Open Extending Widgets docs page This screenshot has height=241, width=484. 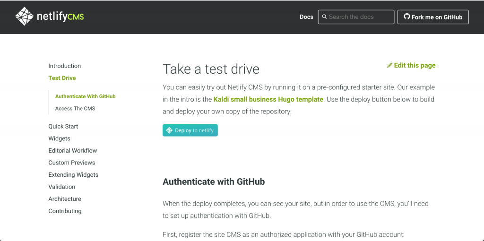[73, 175]
